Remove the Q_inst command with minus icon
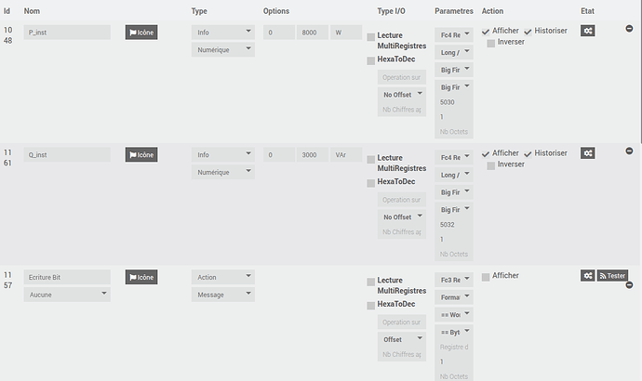 pos(629,151)
